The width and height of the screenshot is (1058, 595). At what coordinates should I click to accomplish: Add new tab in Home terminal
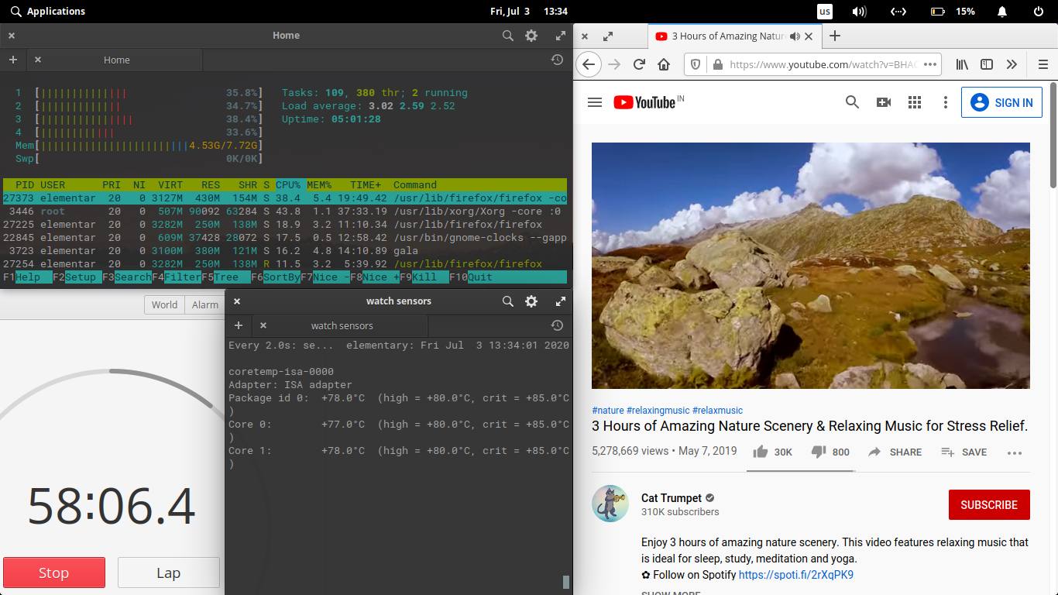tap(13, 60)
